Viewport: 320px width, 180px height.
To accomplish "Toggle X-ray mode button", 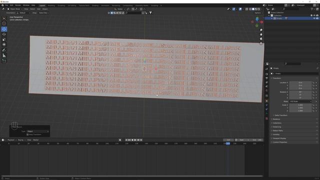I will [246, 9].
